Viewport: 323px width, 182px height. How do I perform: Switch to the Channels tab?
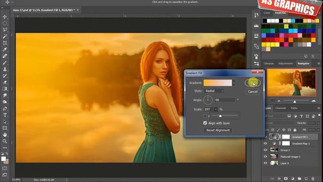[x=281, y=108]
